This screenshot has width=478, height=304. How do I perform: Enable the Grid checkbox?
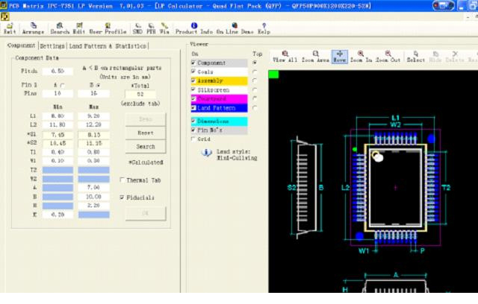193,139
